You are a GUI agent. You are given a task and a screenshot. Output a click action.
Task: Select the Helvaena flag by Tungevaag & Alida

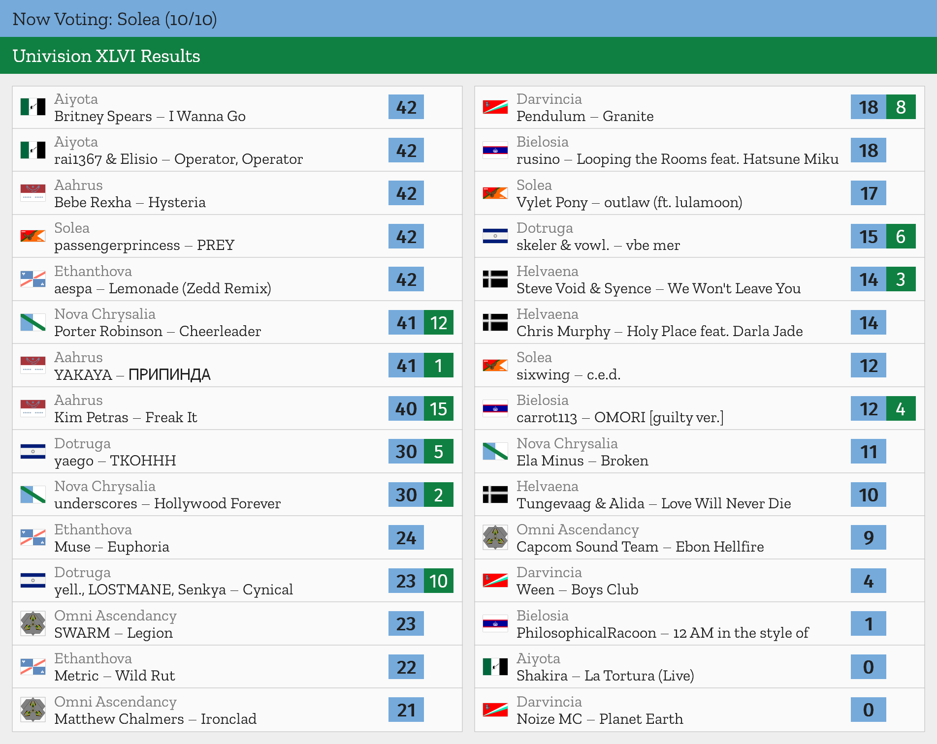[495, 495]
